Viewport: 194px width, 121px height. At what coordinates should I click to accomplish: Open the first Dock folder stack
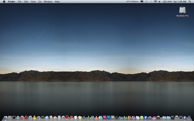(164, 118)
